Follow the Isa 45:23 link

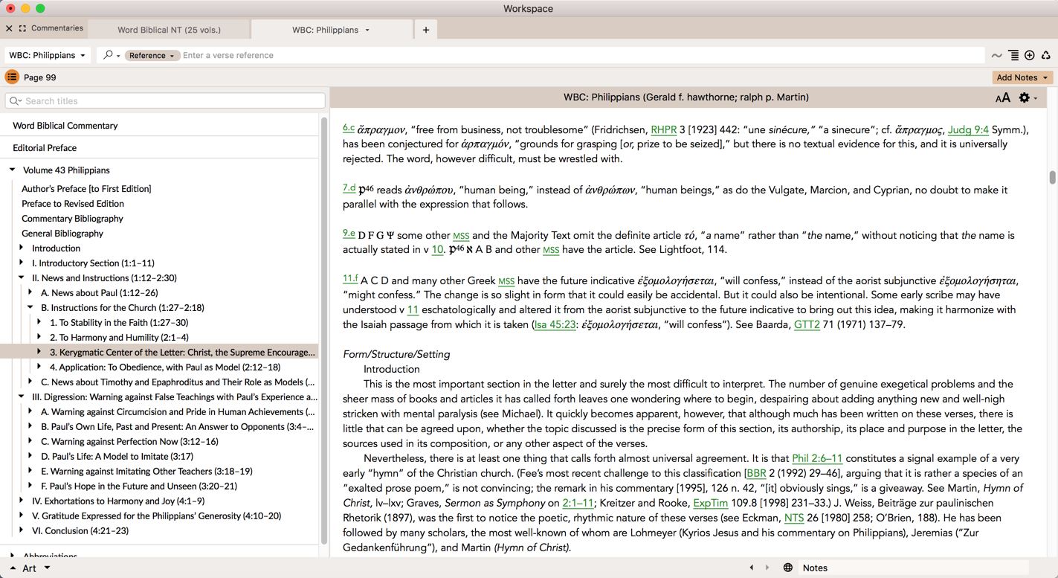(x=555, y=324)
